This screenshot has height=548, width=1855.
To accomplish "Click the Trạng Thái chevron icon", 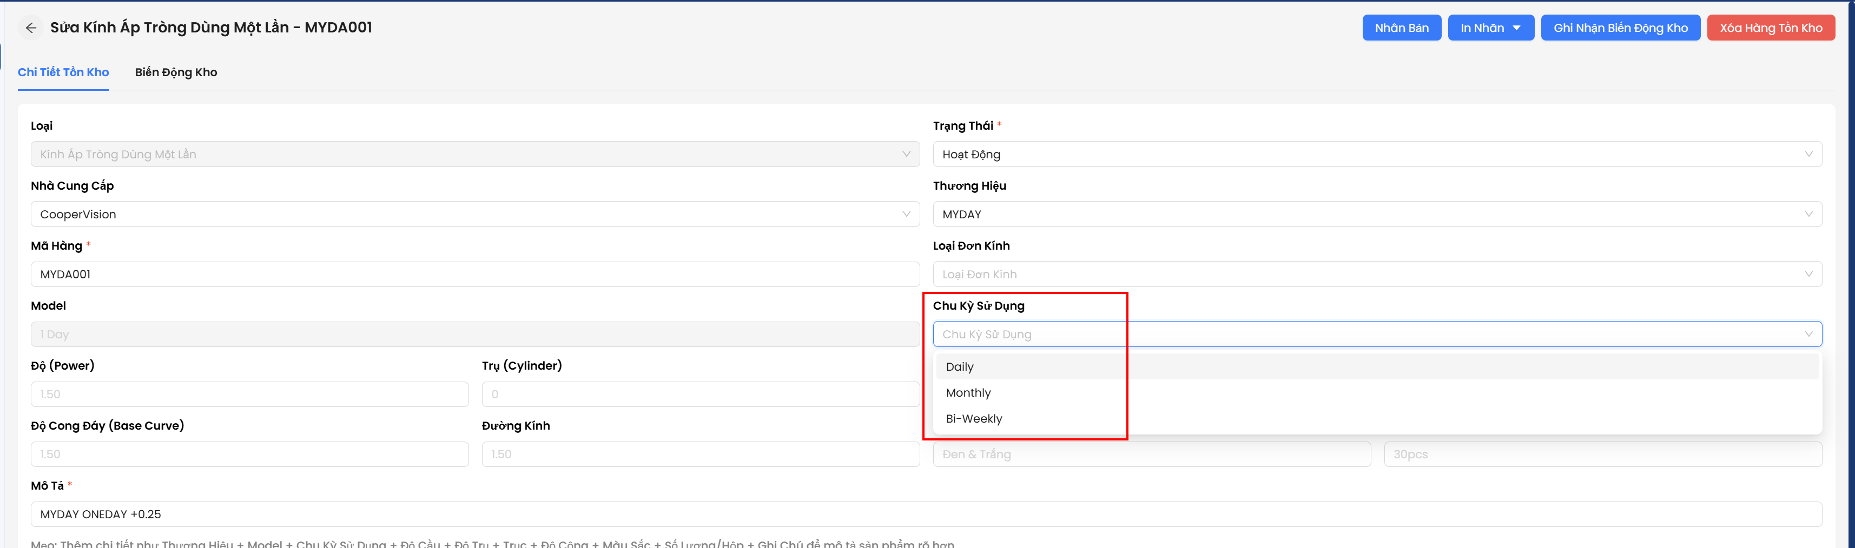I will pyautogui.click(x=1808, y=155).
